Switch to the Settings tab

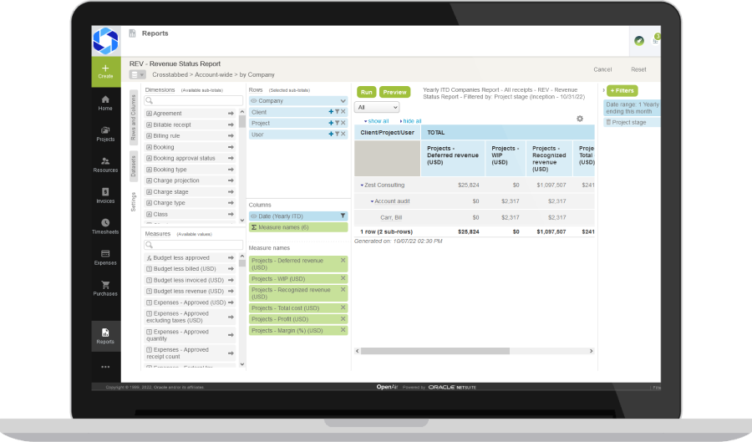[x=134, y=202]
